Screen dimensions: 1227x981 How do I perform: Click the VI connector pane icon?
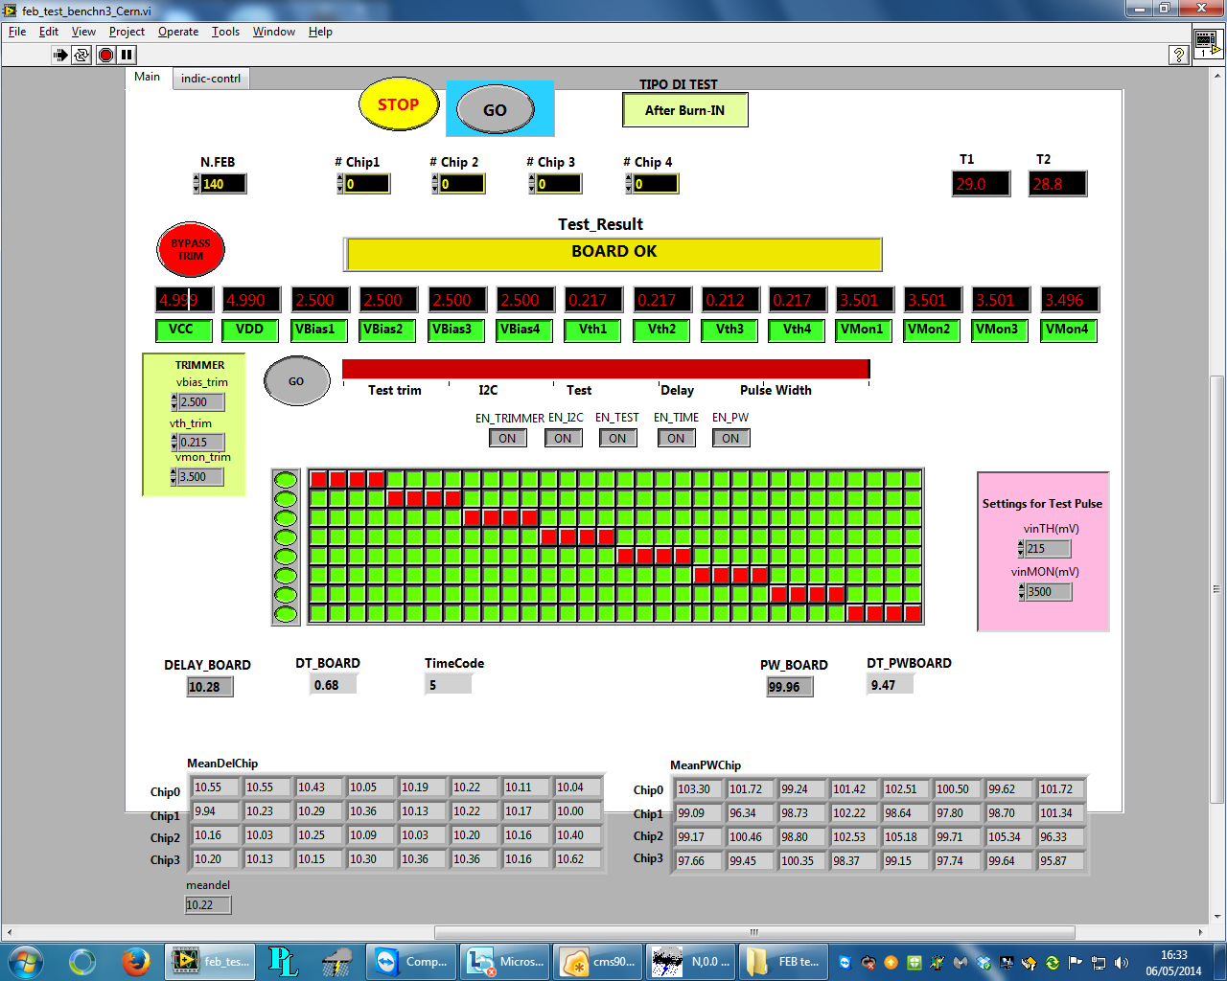pos(1206,43)
